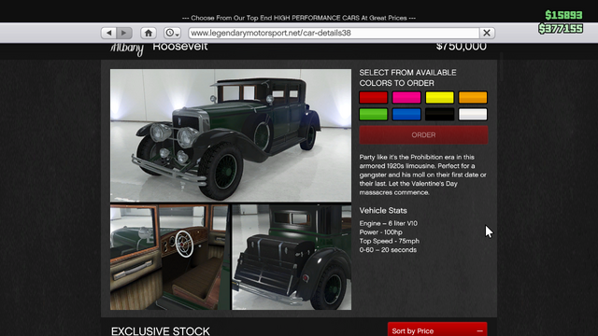The image size is (598, 336).
Task: Open the Sort by Price dropdown
Action: click(x=437, y=330)
